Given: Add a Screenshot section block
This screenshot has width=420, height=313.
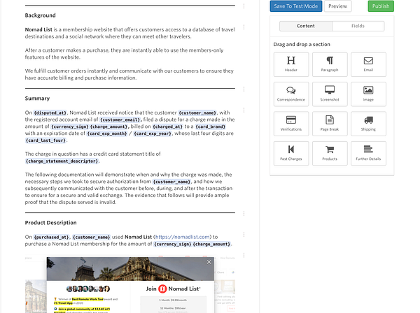Looking at the screenshot, I should coord(330,94).
